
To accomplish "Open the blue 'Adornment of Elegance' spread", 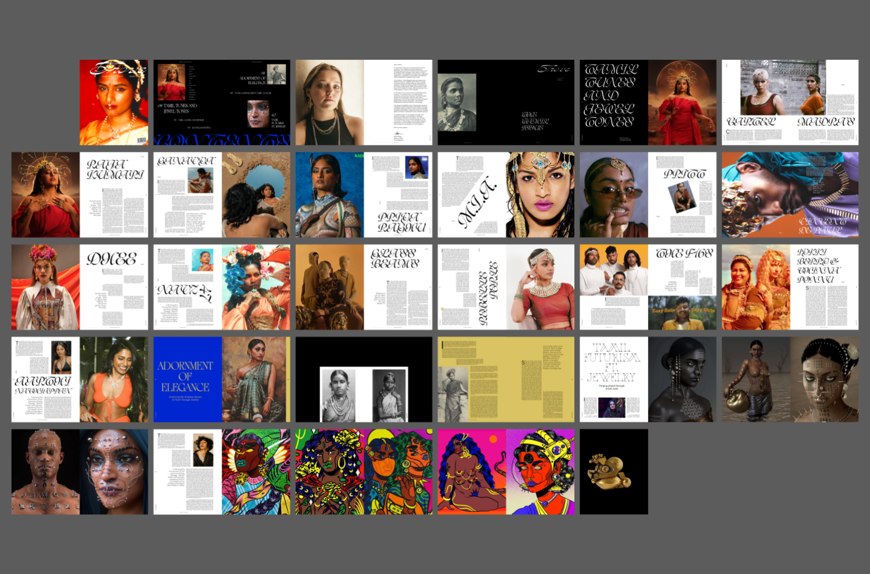I will point(221,379).
